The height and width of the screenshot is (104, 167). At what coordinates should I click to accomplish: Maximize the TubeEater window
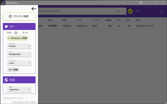pyautogui.click(x=156, y=3)
